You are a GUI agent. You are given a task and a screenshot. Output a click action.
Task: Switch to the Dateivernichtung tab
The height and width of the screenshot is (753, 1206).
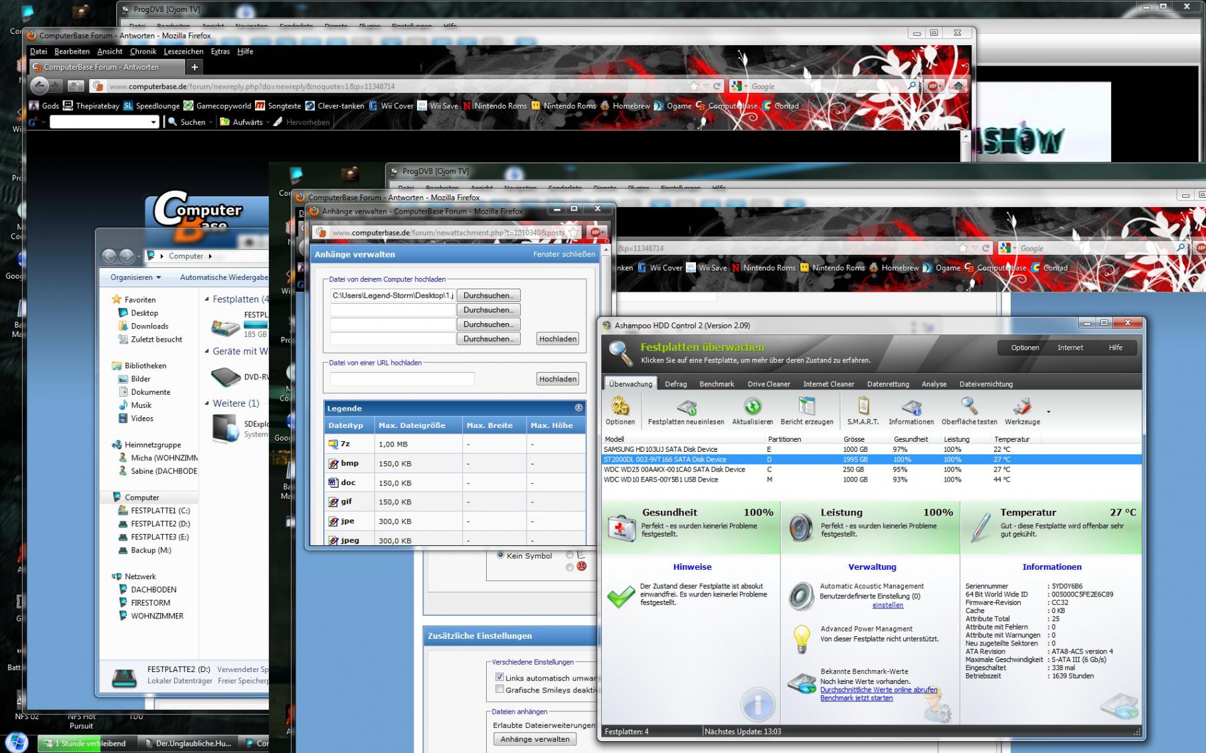click(986, 384)
